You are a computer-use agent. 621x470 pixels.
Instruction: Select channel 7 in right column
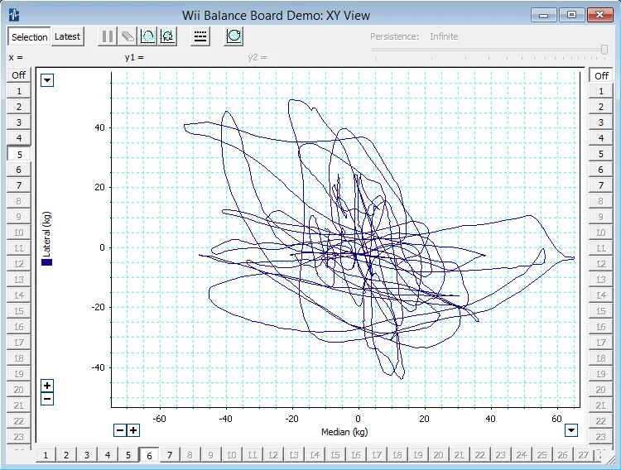tap(601, 185)
